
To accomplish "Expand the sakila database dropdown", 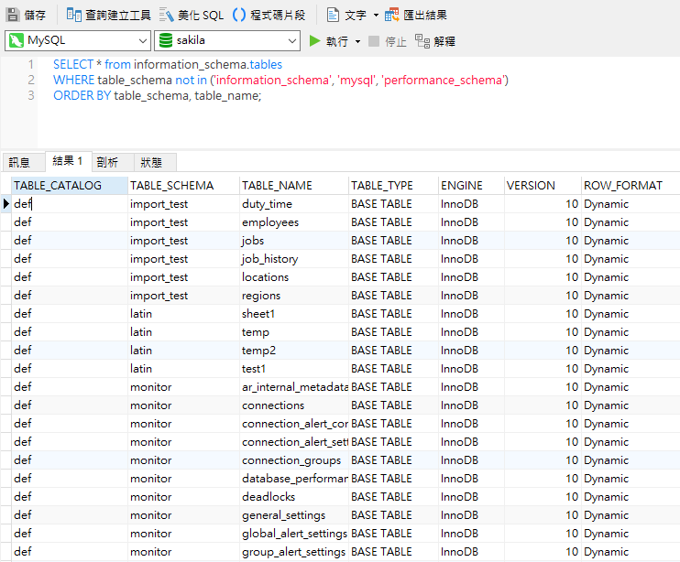I will 292,41.
